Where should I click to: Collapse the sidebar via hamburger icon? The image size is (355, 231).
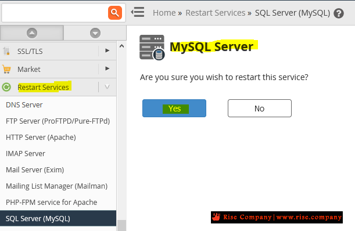[138, 12]
